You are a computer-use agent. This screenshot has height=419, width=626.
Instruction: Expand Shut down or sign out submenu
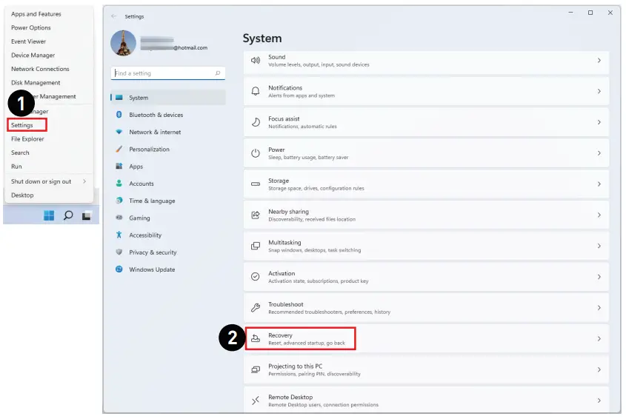84,181
